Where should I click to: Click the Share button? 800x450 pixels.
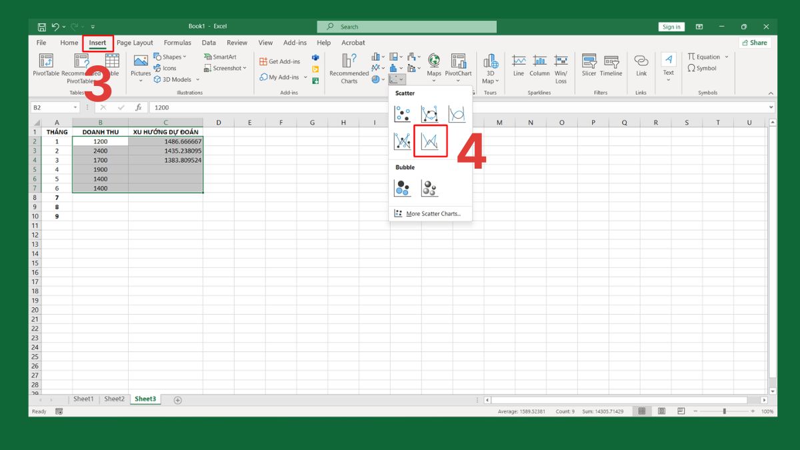(x=754, y=43)
